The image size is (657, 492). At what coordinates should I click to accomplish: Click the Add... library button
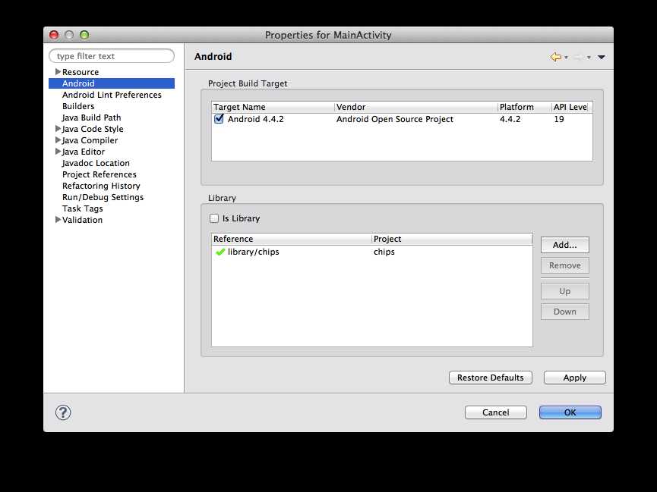tap(565, 245)
